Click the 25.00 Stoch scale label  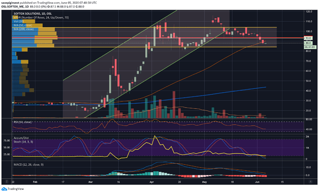tap(7, 154)
